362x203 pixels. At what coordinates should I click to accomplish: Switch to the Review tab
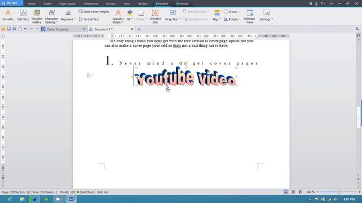tap(111, 4)
